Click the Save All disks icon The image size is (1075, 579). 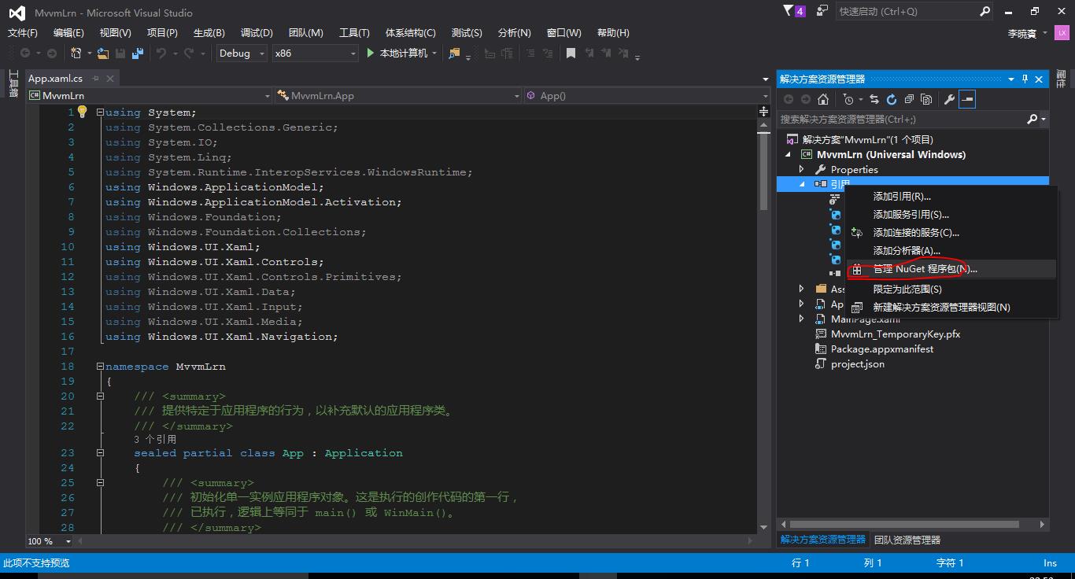pyautogui.click(x=138, y=53)
